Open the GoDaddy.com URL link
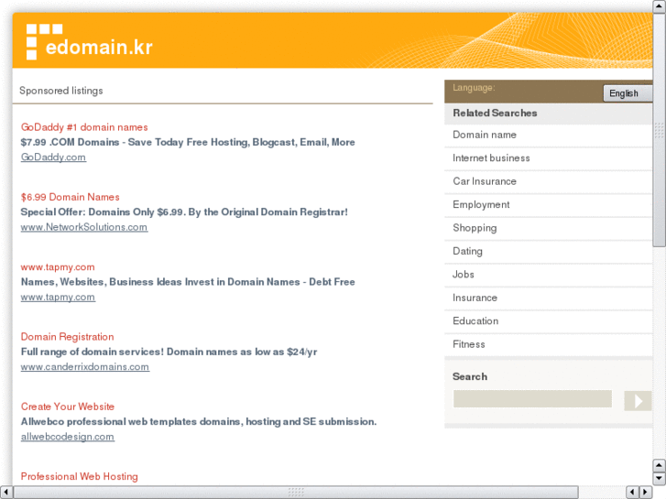Screen dimensions: 666x499 tap(53, 157)
